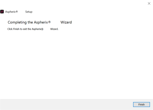Click the registered symbol in instruction line
This screenshot has height=110, width=153.
coord(42,29)
